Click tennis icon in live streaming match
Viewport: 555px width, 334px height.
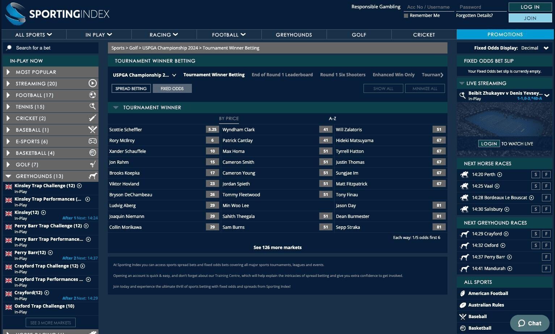pos(462,95)
